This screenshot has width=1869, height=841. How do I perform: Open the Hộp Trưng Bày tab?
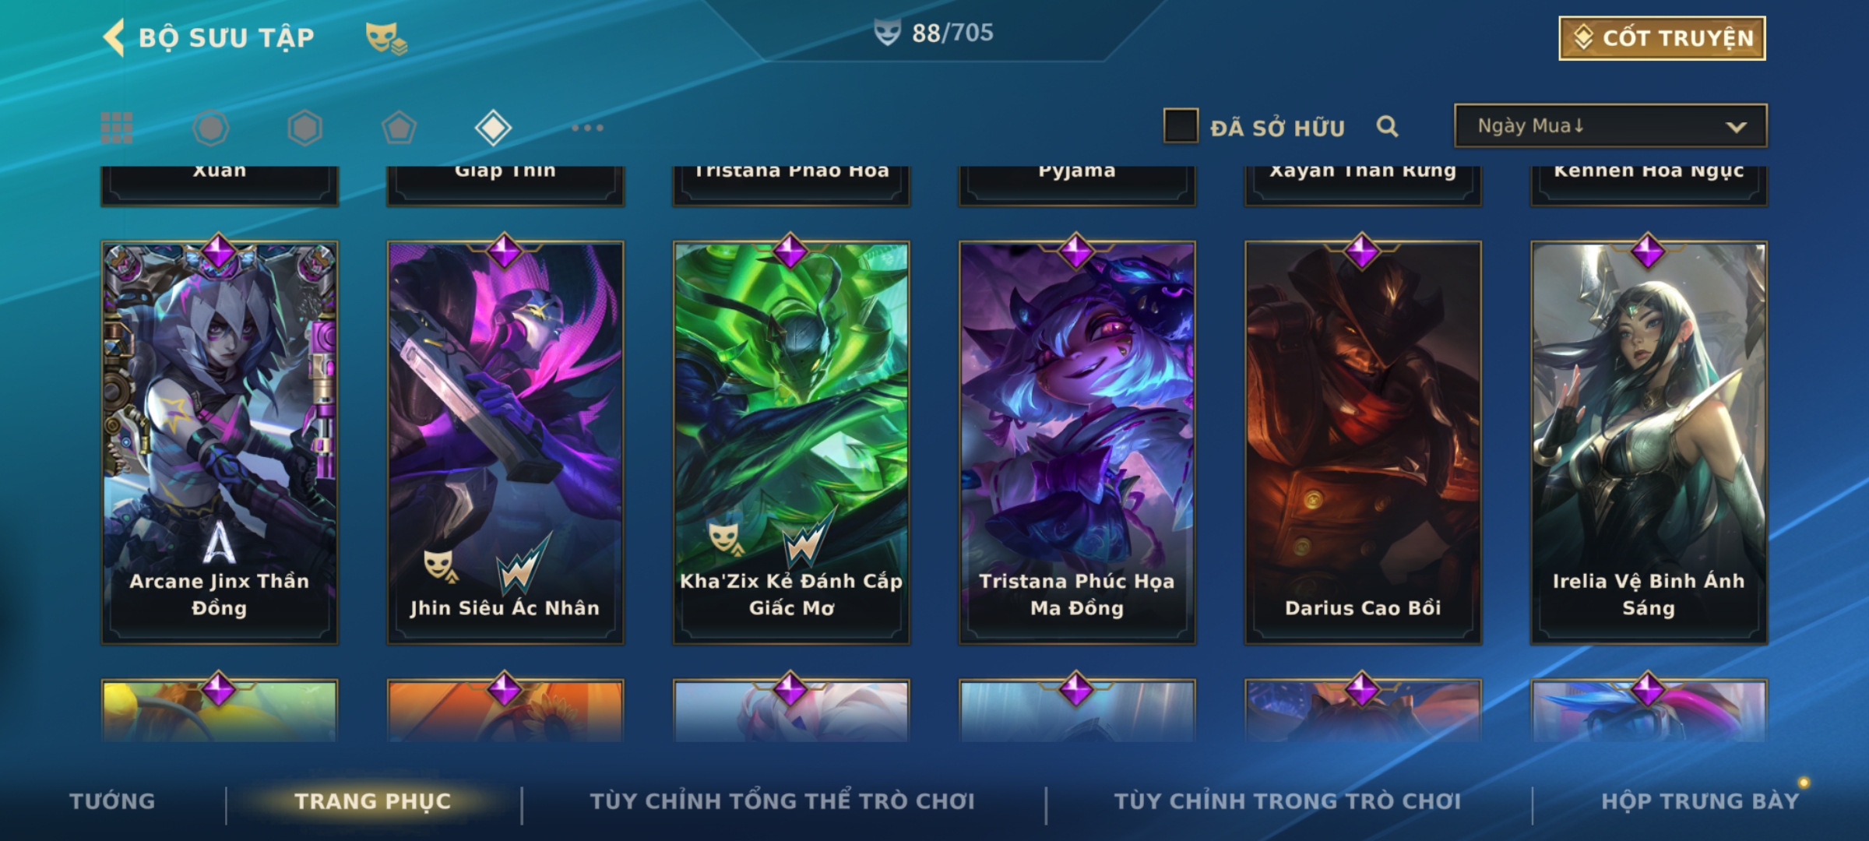1700,801
